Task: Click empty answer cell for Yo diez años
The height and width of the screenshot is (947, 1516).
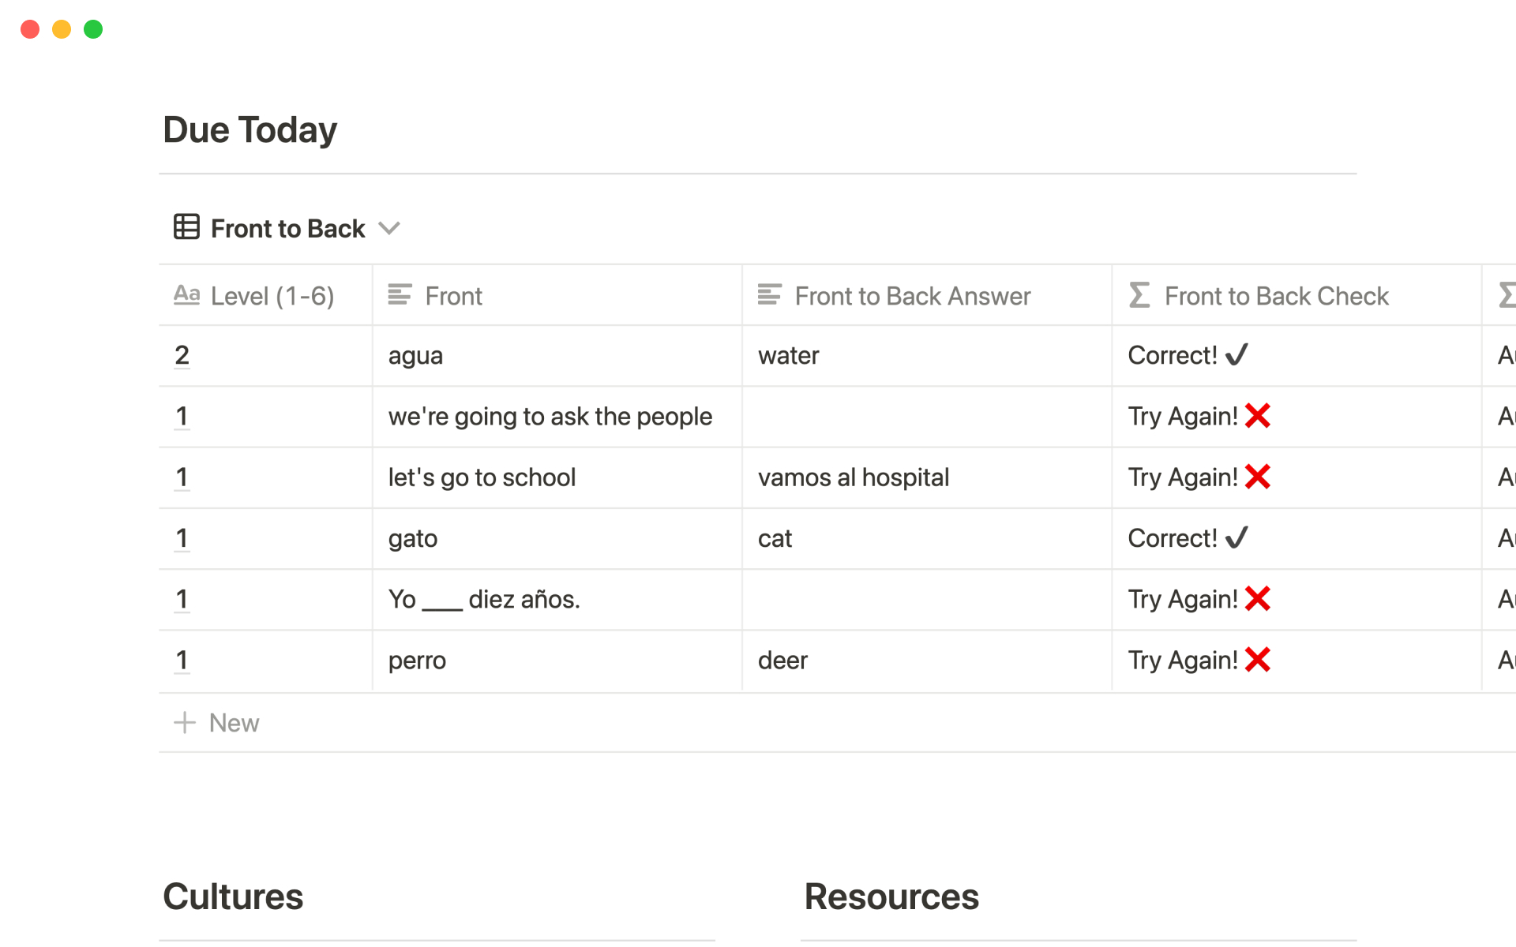Action: click(925, 600)
